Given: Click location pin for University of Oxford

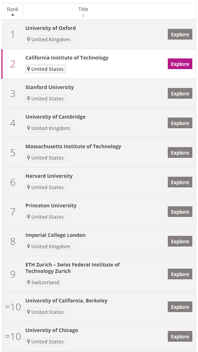Looking at the screenshot, I should pos(28,39).
